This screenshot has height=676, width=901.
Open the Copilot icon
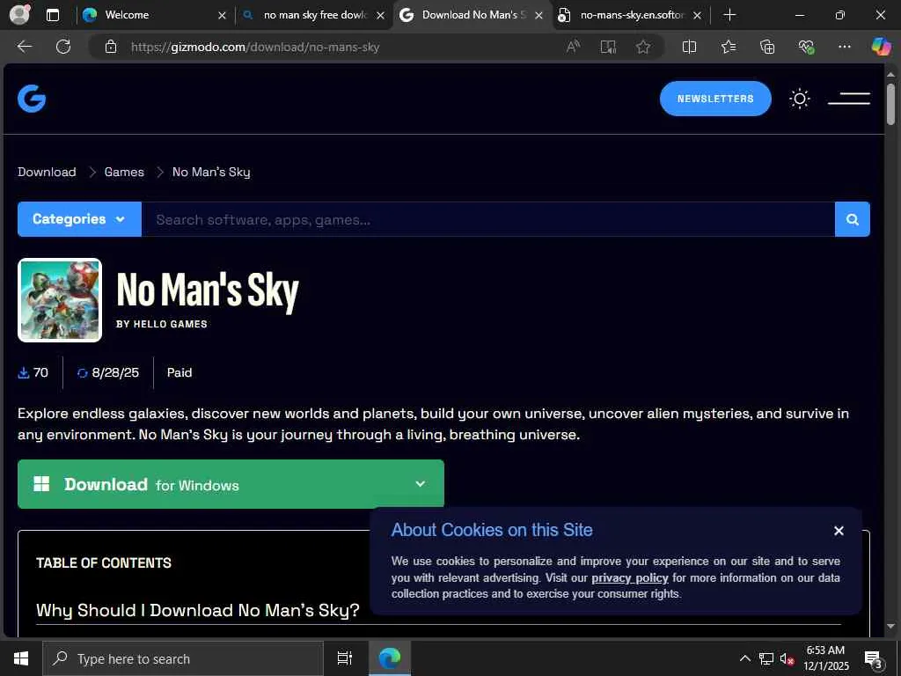(x=881, y=46)
